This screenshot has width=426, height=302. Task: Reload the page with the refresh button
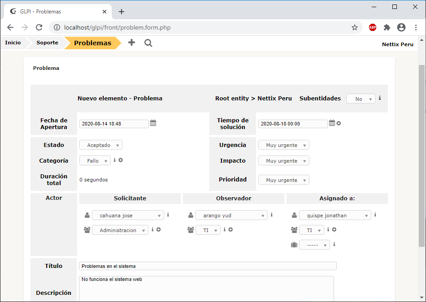(x=39, y=27)
